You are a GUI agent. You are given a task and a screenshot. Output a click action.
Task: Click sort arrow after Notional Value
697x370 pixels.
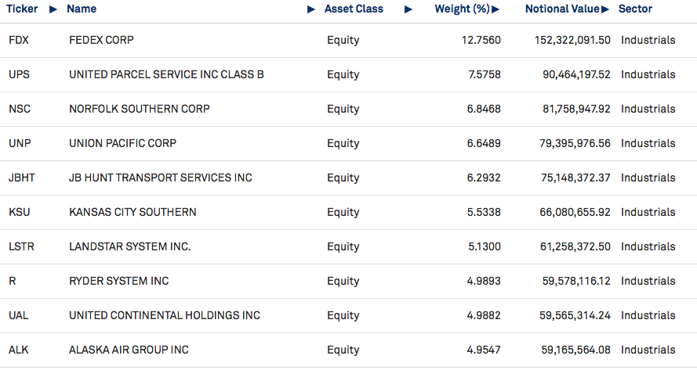click(605, 9)
